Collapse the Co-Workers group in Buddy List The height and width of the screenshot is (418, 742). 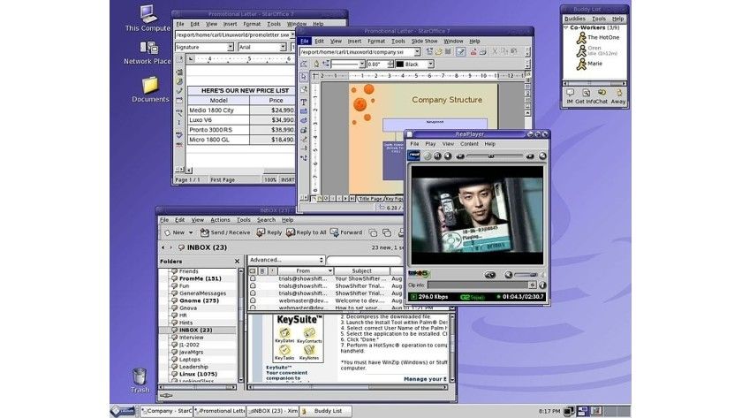click(x=566, y=28)
